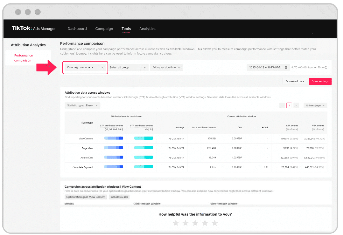Viewport: 343px width, 235px height.
Task: Click the info icon beside London Time
Action: click(x=326, y=68)
